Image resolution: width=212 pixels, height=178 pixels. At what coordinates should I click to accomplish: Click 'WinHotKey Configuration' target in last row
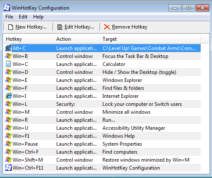(131, 168)
